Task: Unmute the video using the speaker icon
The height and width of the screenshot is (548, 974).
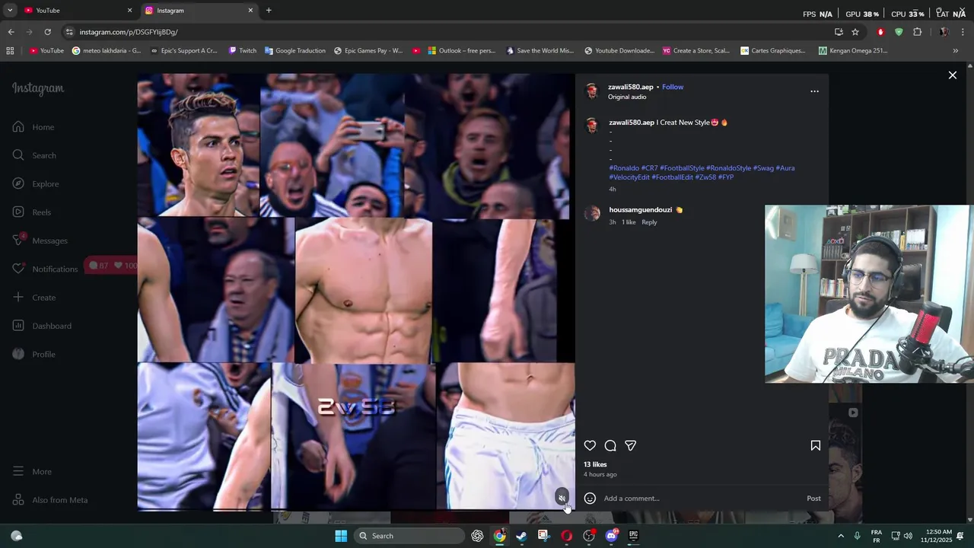Action: (562, 498)
